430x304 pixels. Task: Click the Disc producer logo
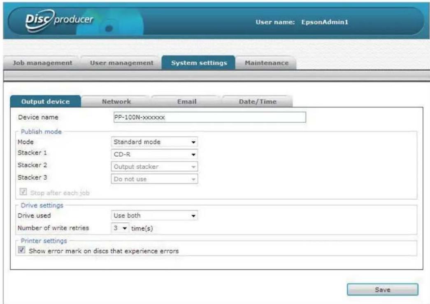(59, 21)
